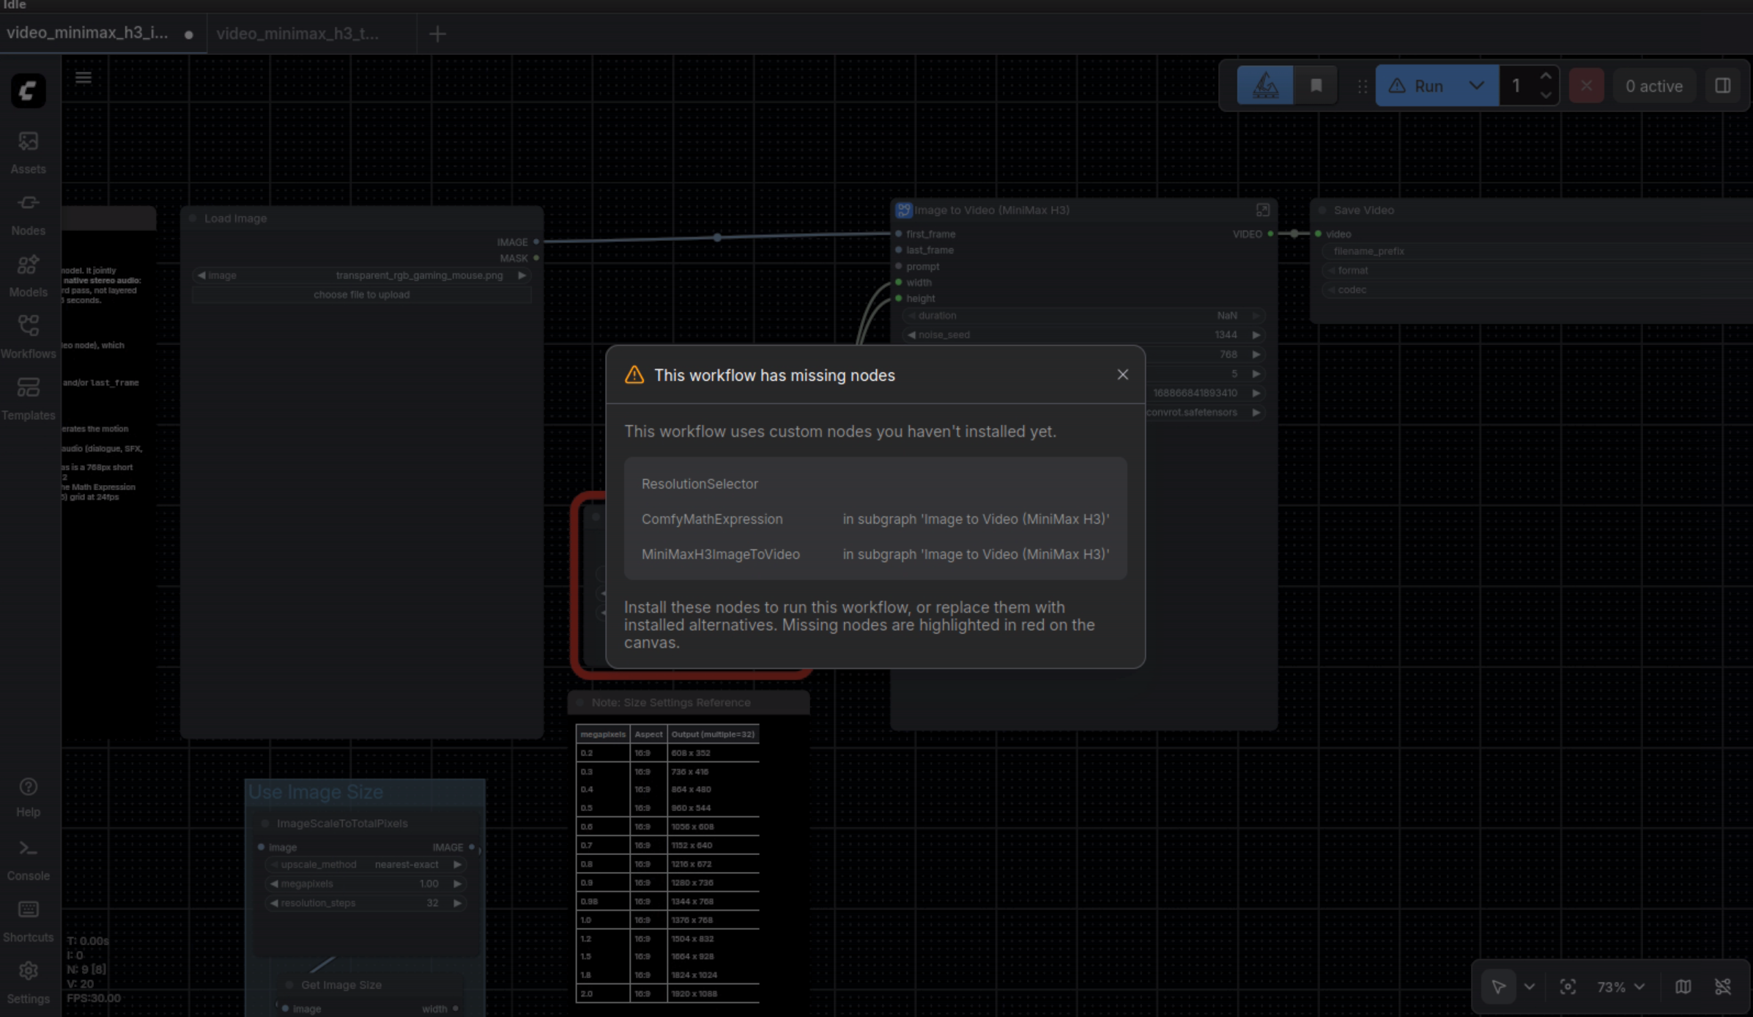Image resolution: width=1753 pixels, height=1017 pixels.
Task: Expand the Run button options chevron
Action: click(x=1476, y=86)
